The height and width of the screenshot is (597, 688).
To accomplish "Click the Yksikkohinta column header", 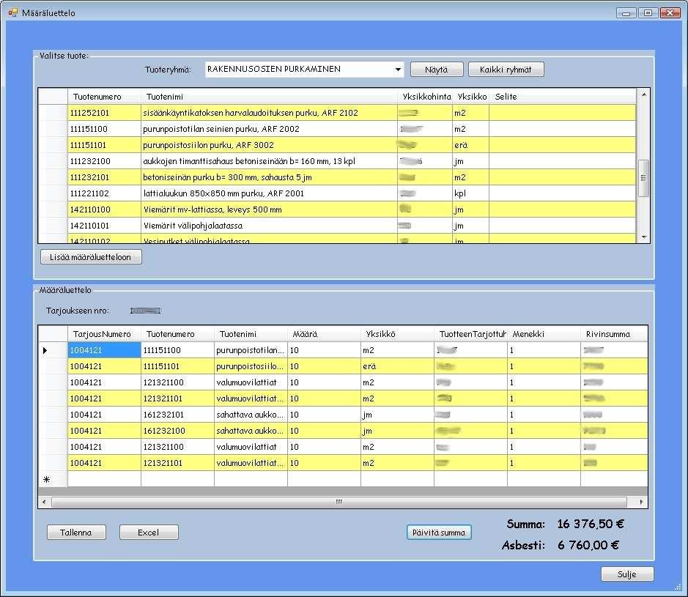I will (425, 97).
